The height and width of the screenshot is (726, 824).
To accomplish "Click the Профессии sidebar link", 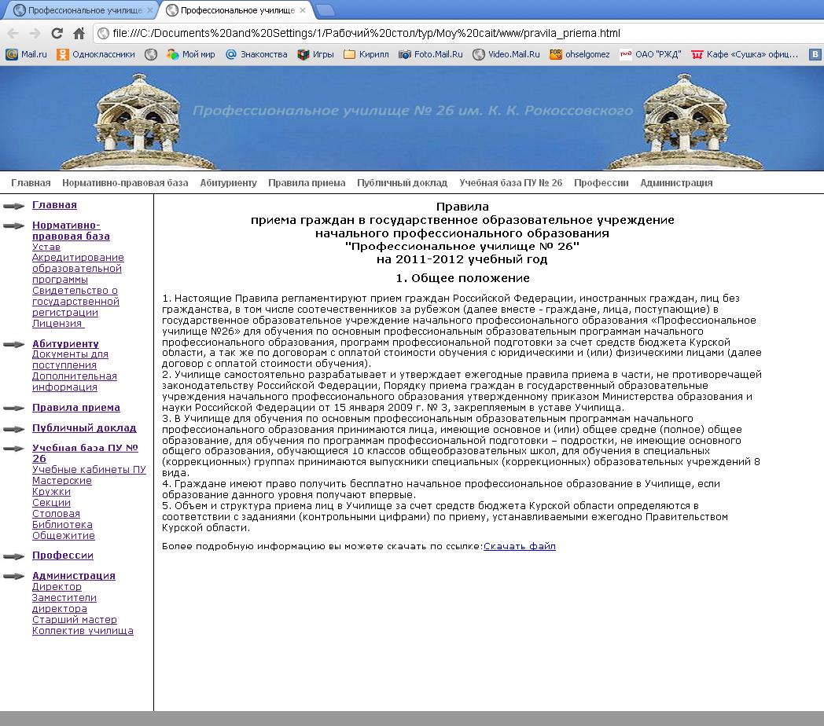I will (x=63, y=555).
